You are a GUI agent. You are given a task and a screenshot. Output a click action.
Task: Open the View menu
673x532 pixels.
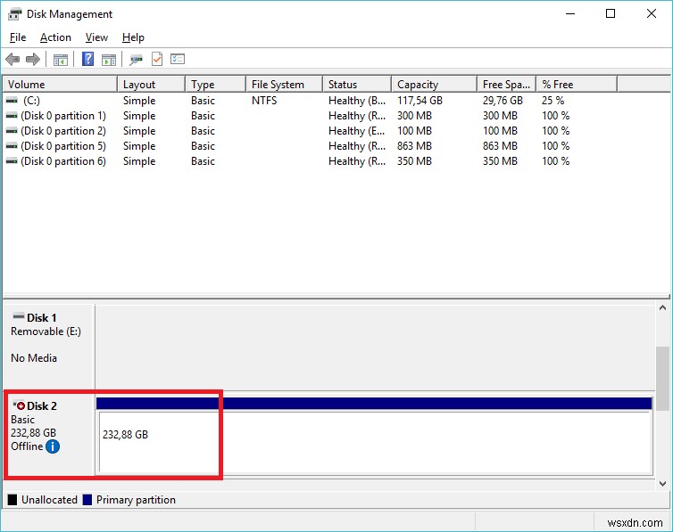point(96,37)
